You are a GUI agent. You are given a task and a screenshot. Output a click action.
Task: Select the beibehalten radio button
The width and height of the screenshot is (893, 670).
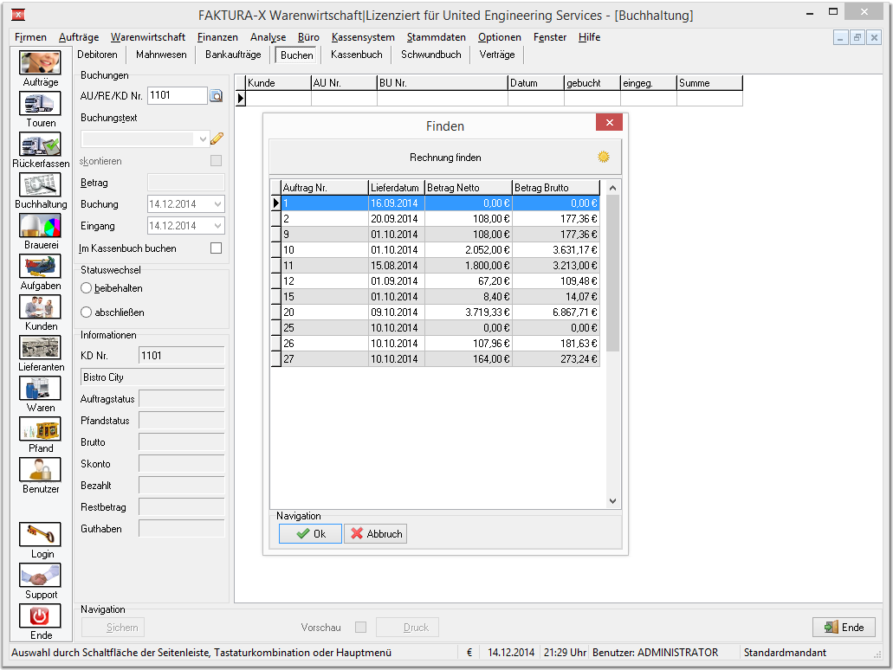[x=86, y=288]
